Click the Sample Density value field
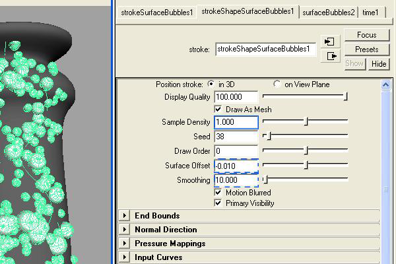Viewport: 396px width, 264px height. [x=236, y=122]
